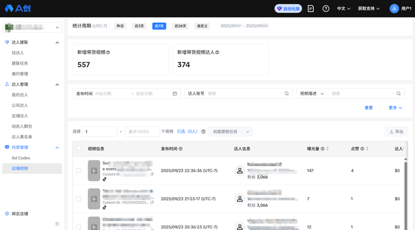Click the 重置 reset link

click(x=368, y=108)
